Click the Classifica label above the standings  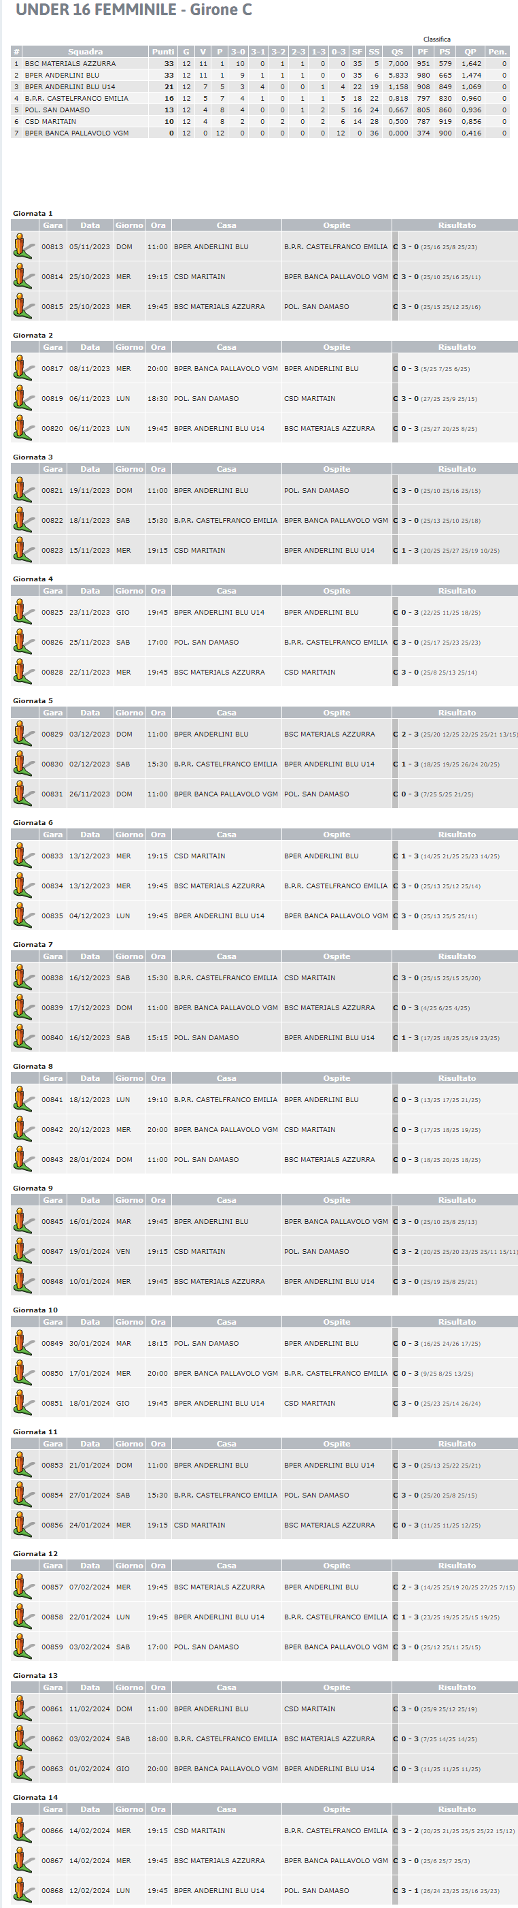436,39
